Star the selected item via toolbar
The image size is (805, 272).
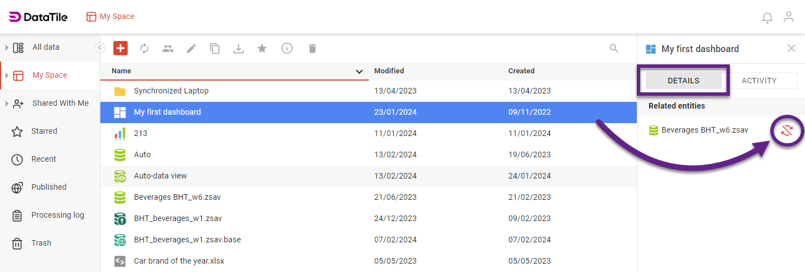tap(262, 49)
